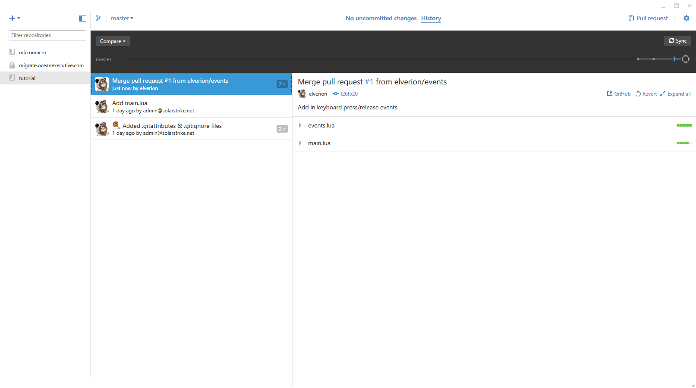
Task: Open the add repository plus menu
Action: point(14,18)
